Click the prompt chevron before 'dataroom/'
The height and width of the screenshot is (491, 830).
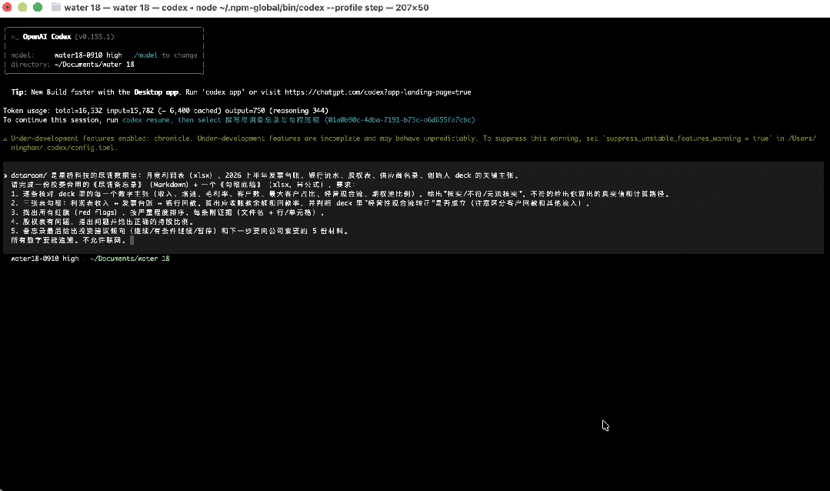click(5, 175)
